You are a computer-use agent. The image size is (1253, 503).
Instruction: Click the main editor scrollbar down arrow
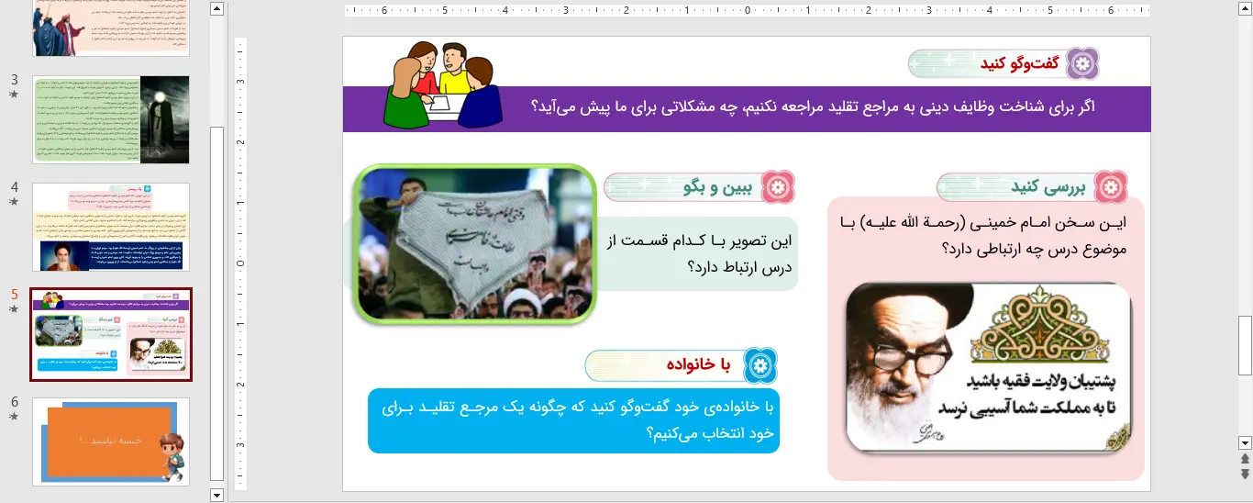(x=1245, y=442)
